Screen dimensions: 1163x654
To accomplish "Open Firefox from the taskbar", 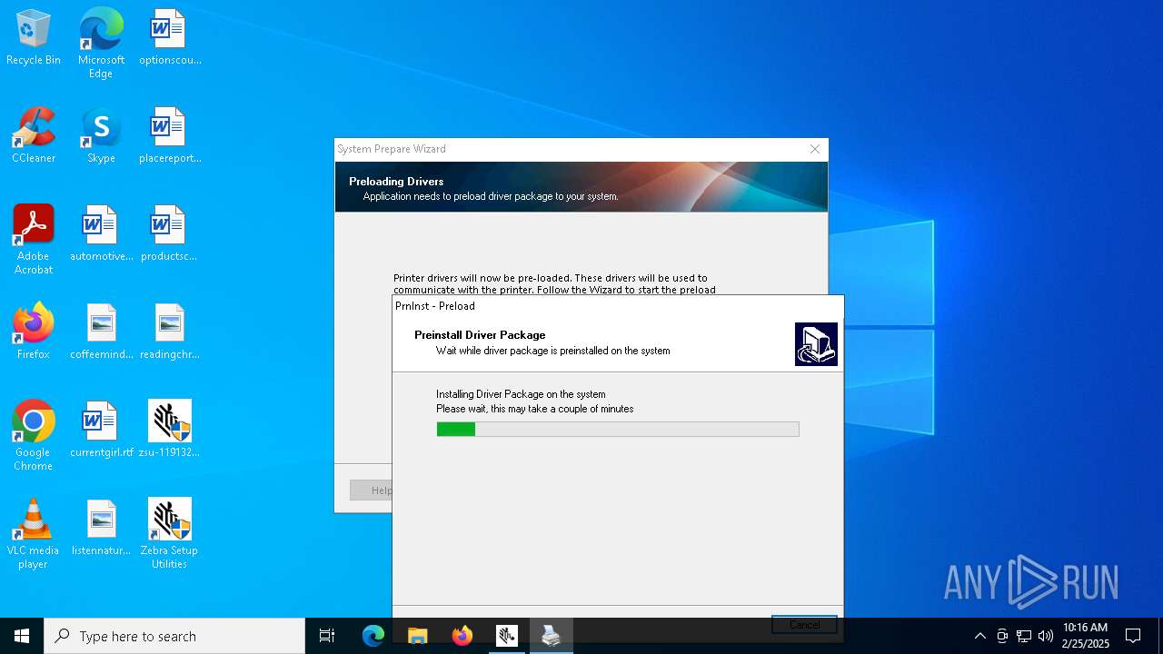I will [x=462, y=636].
